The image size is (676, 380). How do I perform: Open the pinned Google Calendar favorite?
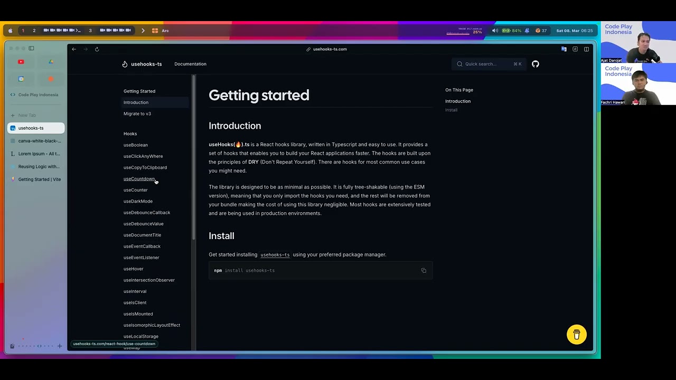[x=21, y=79]
